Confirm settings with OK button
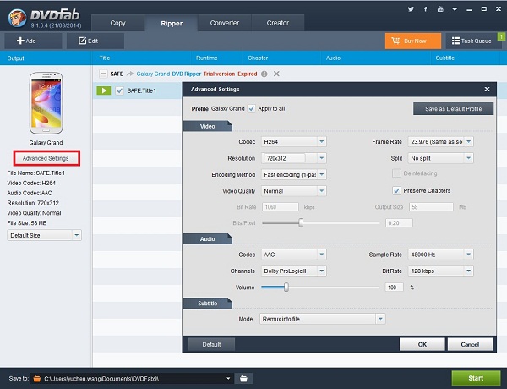 point(422,345)
